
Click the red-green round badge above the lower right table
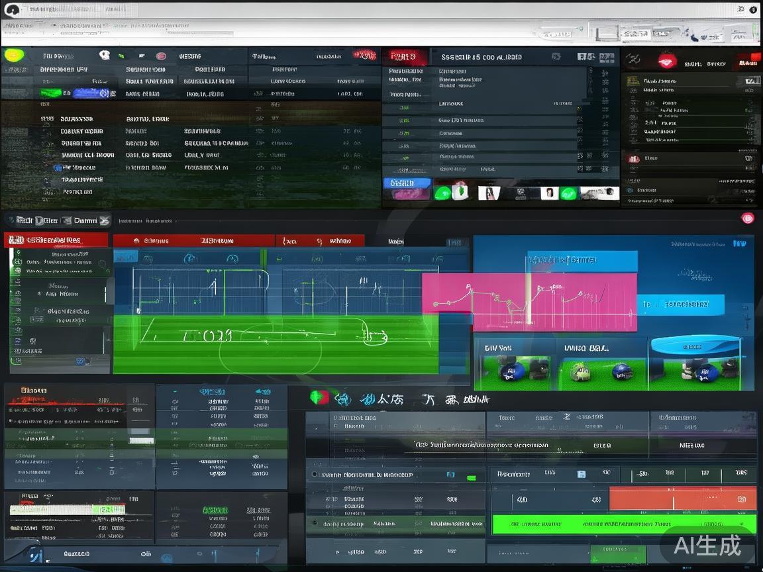pyautogui.click(x=319, y=398)
